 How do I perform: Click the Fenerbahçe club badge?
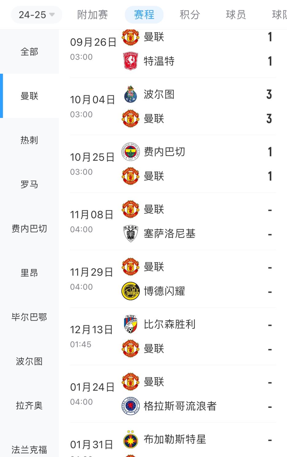point(131,152)
